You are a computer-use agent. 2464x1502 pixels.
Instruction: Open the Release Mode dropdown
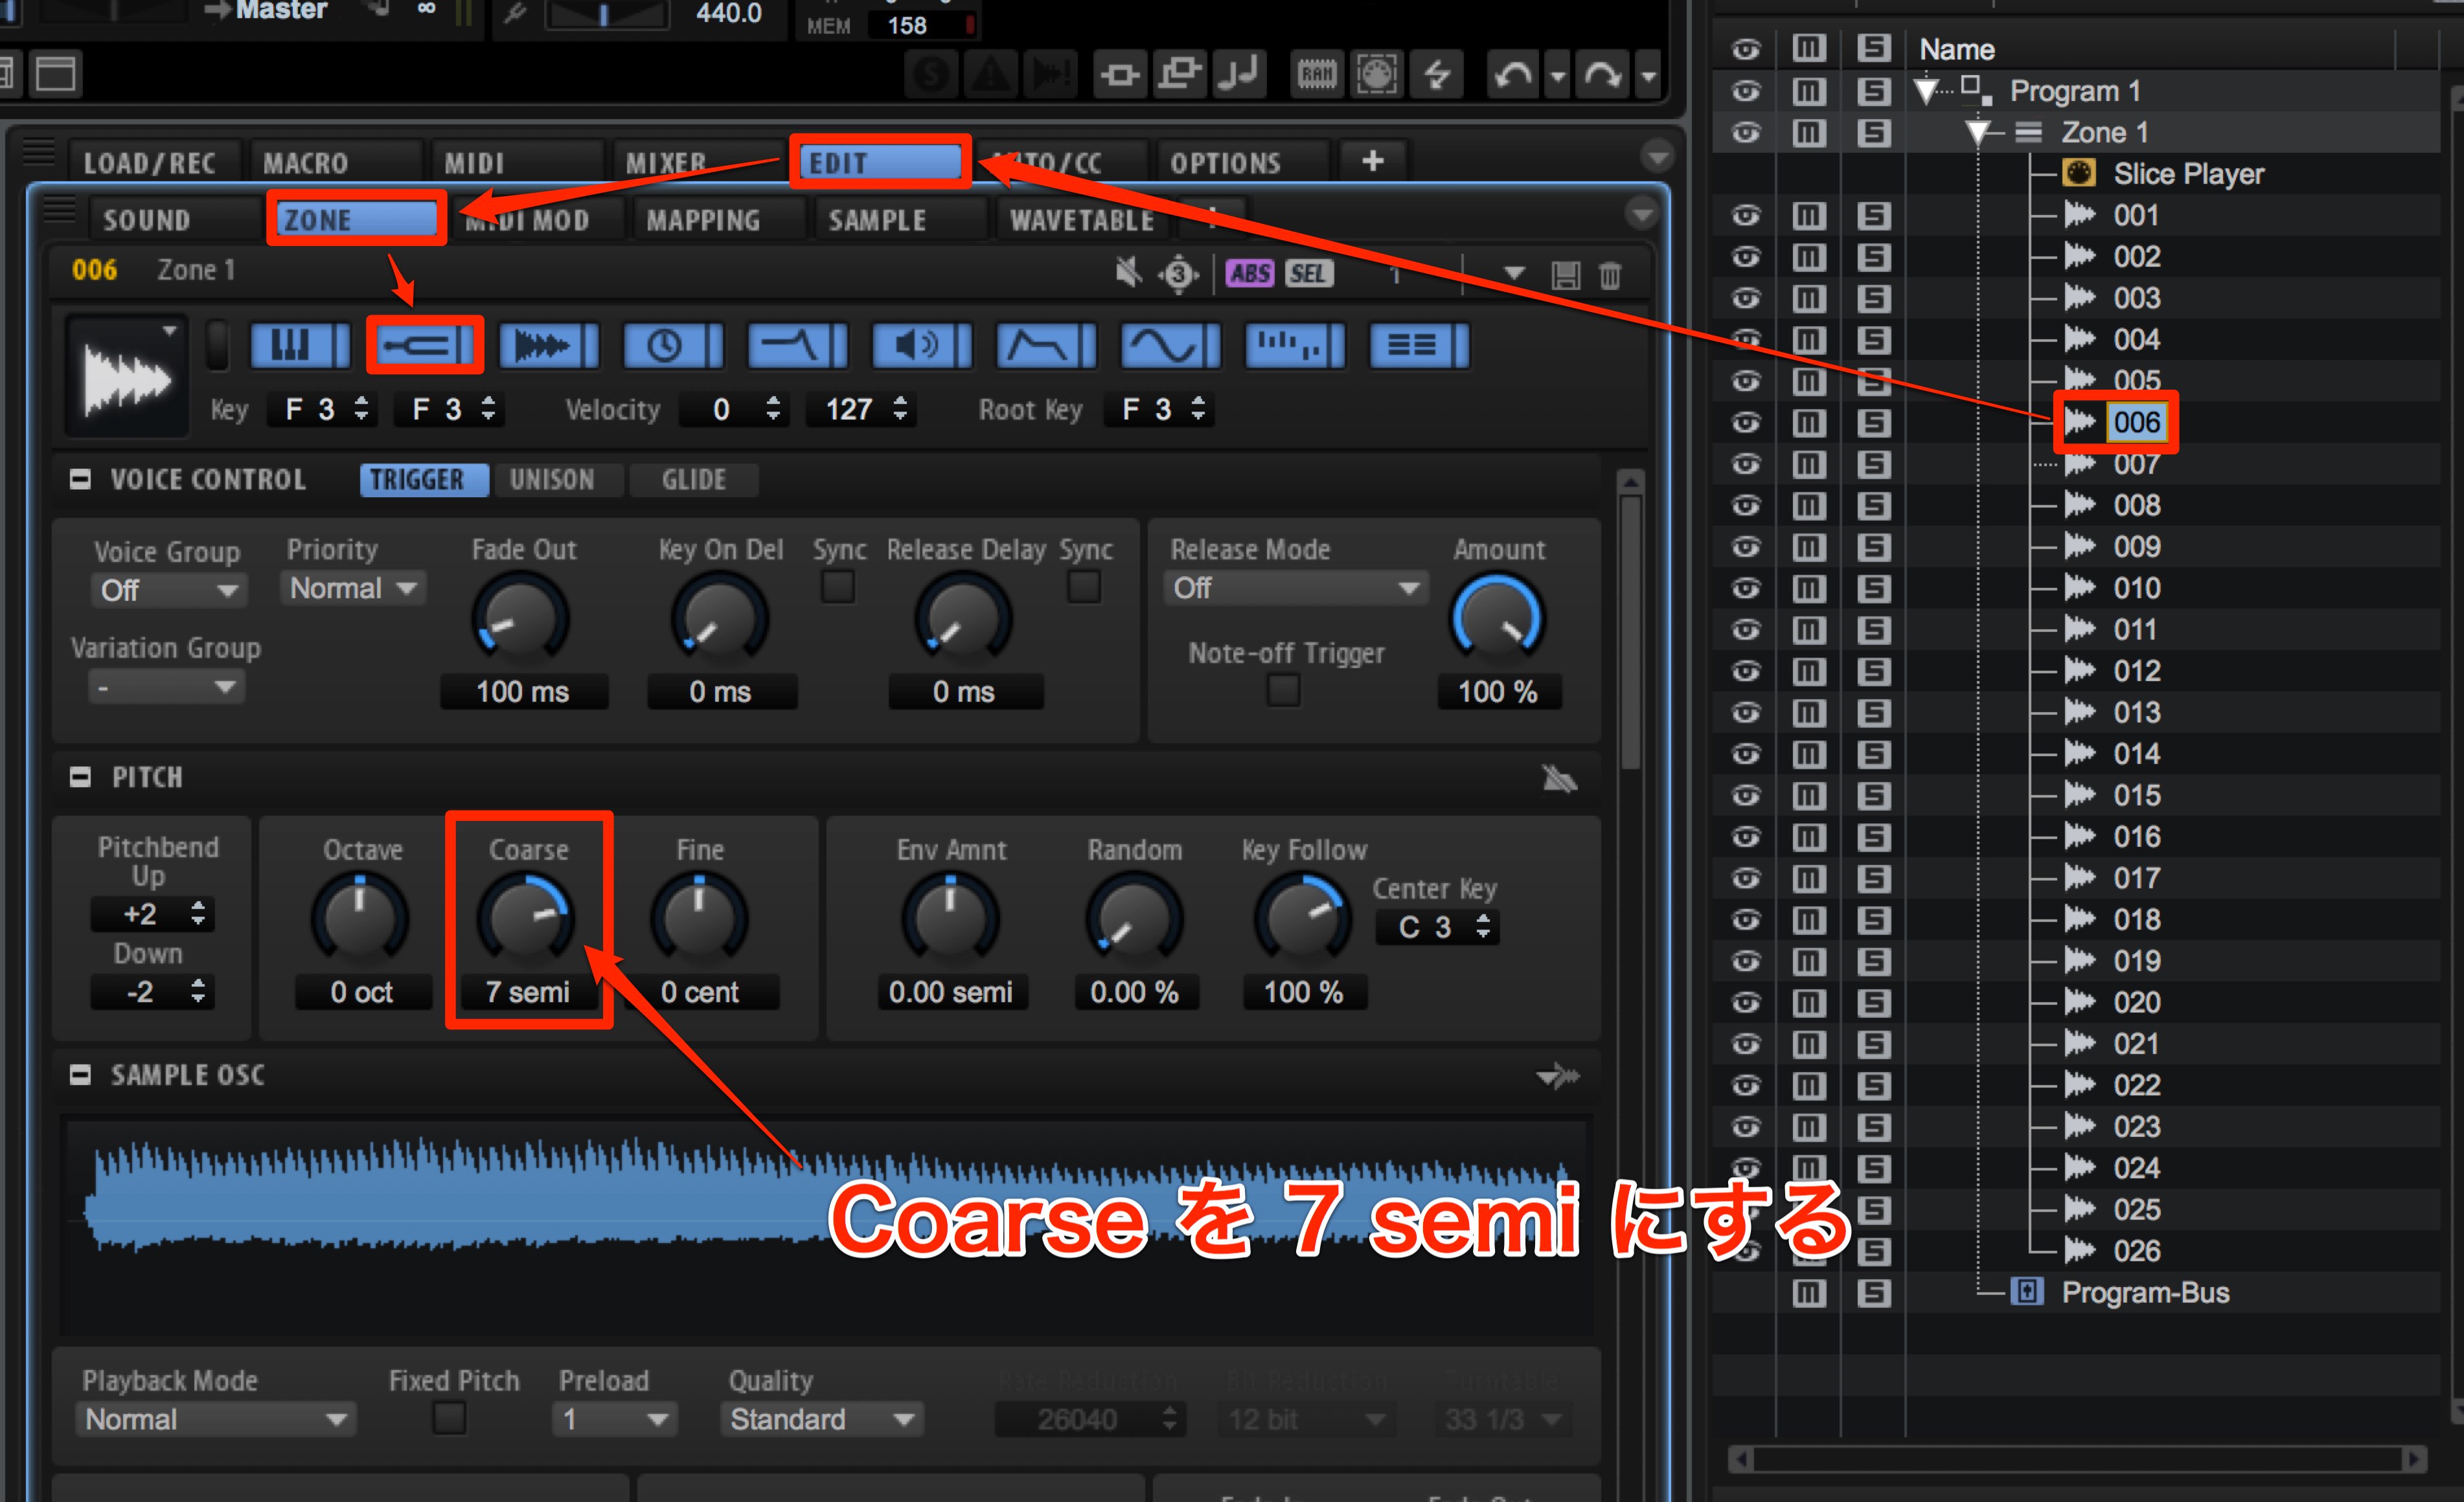(1296, 588)
